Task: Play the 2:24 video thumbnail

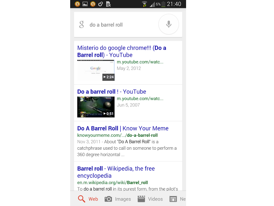Action: point(96,70)
